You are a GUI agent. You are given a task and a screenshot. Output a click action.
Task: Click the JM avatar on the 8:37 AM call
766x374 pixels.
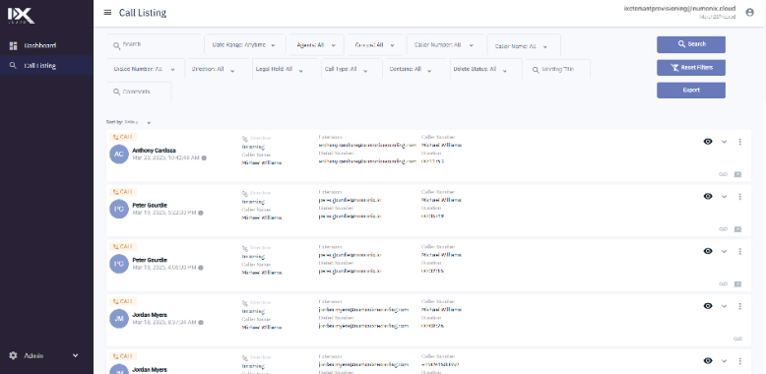pyautogui.click(x=119, y=318)
